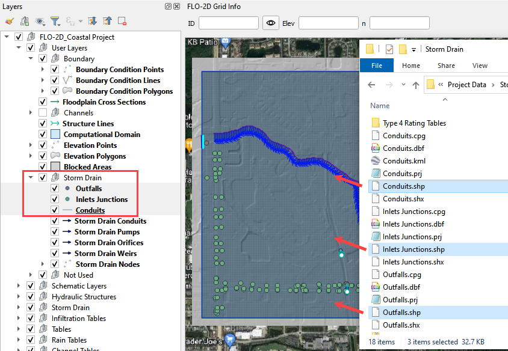508x351 pixels.
Task: Click the Expand All layers icon
Action: pyautogui.click(x=92, y=21)
